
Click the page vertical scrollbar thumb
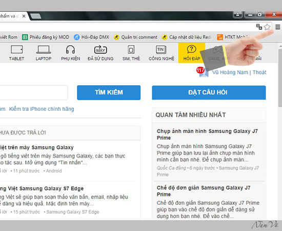[280, 78]
